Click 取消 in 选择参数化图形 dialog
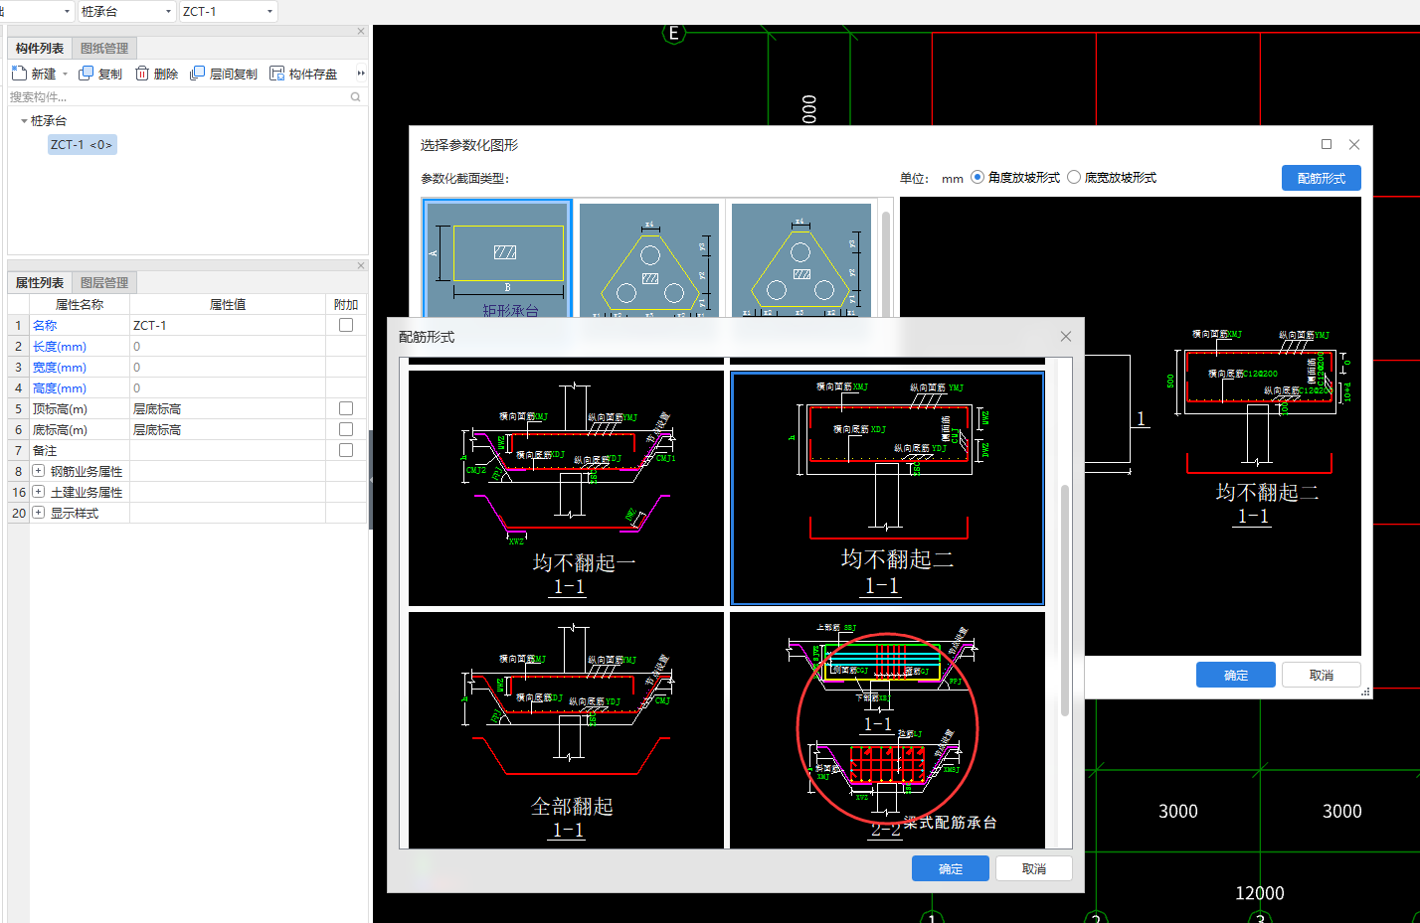 [x=1322, y=675]
